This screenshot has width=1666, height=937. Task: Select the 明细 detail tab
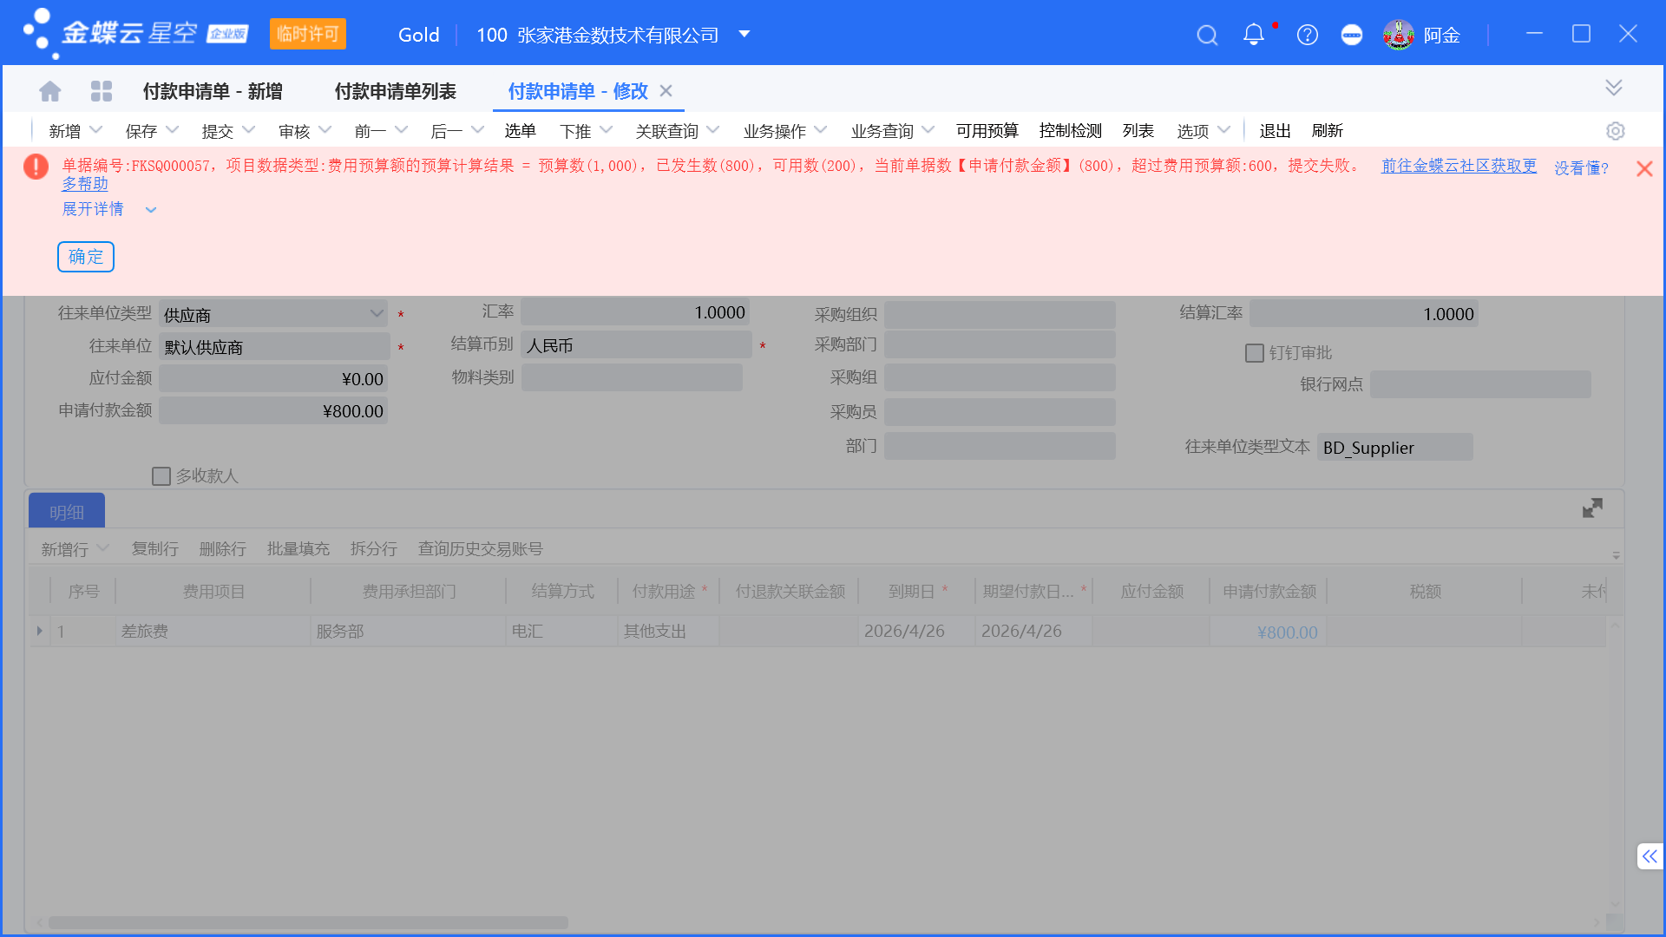pyautogui.click(x=67, y=512)
